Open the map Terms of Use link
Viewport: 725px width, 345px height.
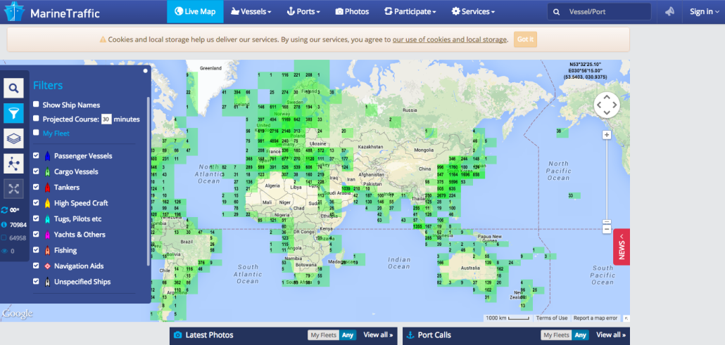tap(552, 318)
